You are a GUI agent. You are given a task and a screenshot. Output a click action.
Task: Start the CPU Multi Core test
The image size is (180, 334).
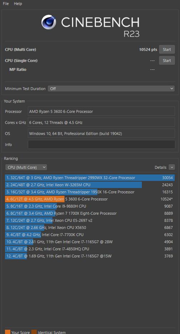167,49
